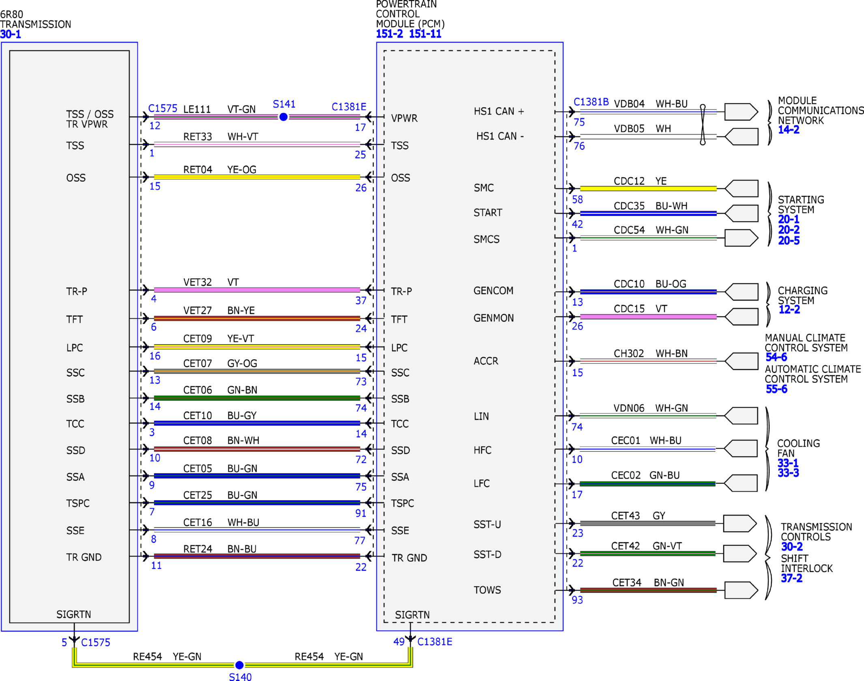Click splice S141 dot on VPWR wire
The image size is (864, 681).
point(284,117)
